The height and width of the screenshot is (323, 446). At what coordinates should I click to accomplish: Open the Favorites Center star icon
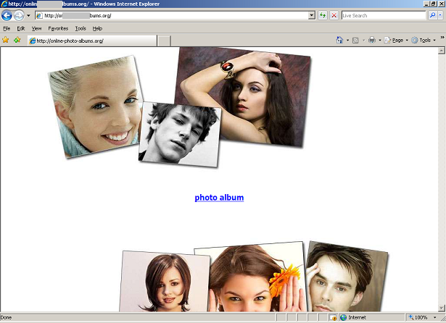click(5, 40)
